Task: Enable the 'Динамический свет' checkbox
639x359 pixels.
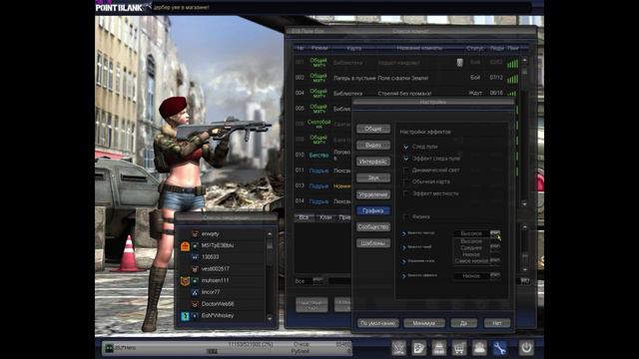Action: tap(406, 171)
